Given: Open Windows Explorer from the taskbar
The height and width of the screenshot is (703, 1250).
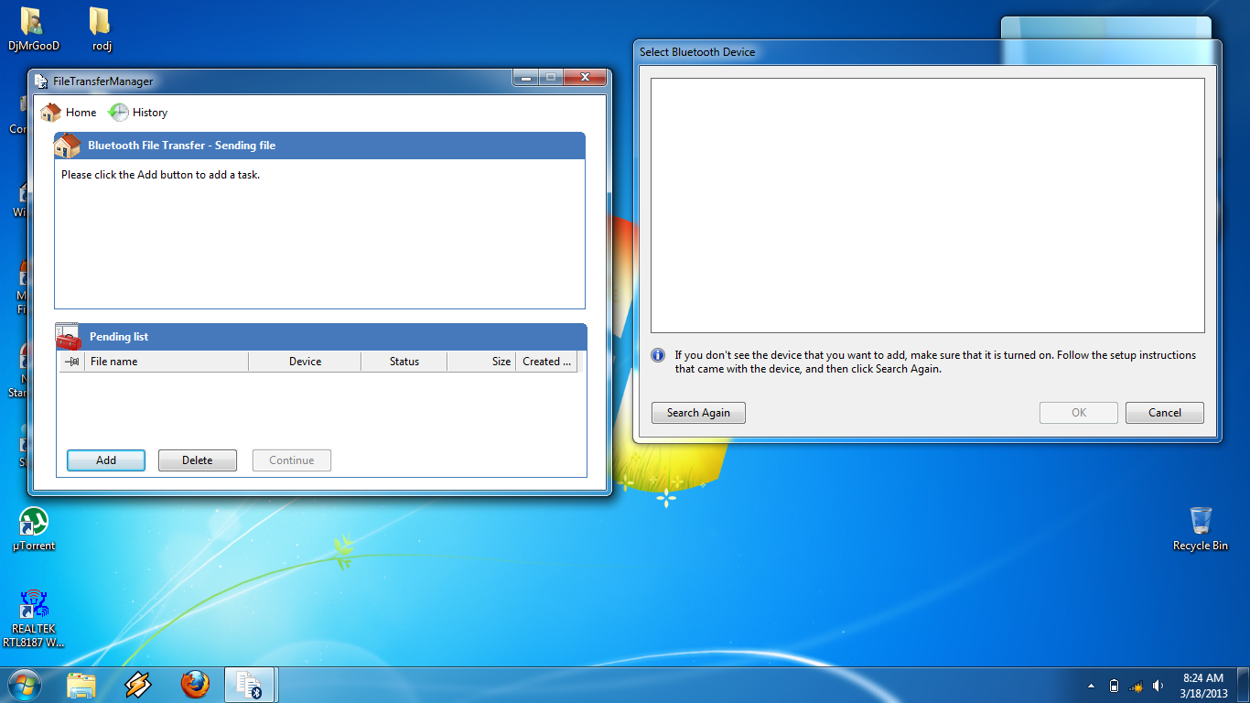Looking at the screenshot, I should point(81,685).
